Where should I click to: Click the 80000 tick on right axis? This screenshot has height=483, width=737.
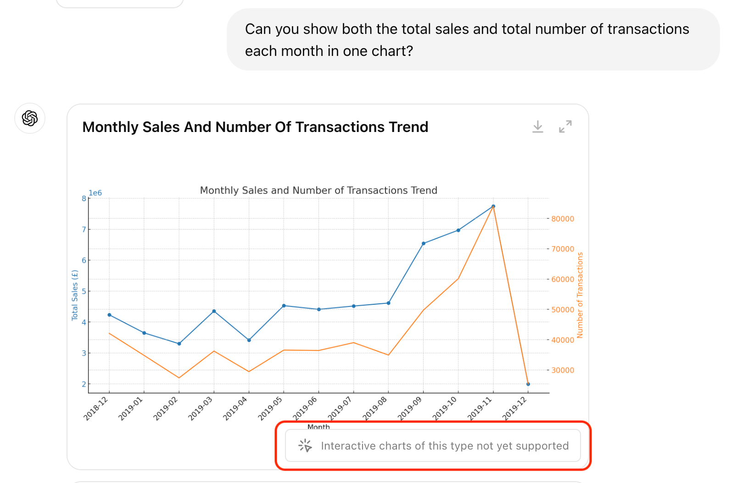563,219
